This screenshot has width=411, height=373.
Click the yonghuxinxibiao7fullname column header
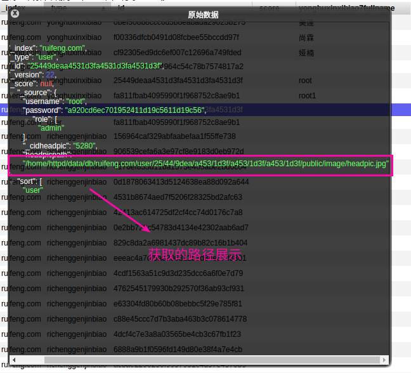click(346, 8)
